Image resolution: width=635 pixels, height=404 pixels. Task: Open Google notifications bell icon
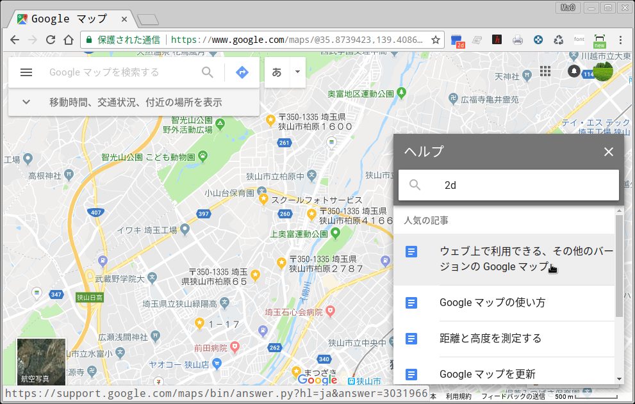pyautogui.click(x=574, y=71)
